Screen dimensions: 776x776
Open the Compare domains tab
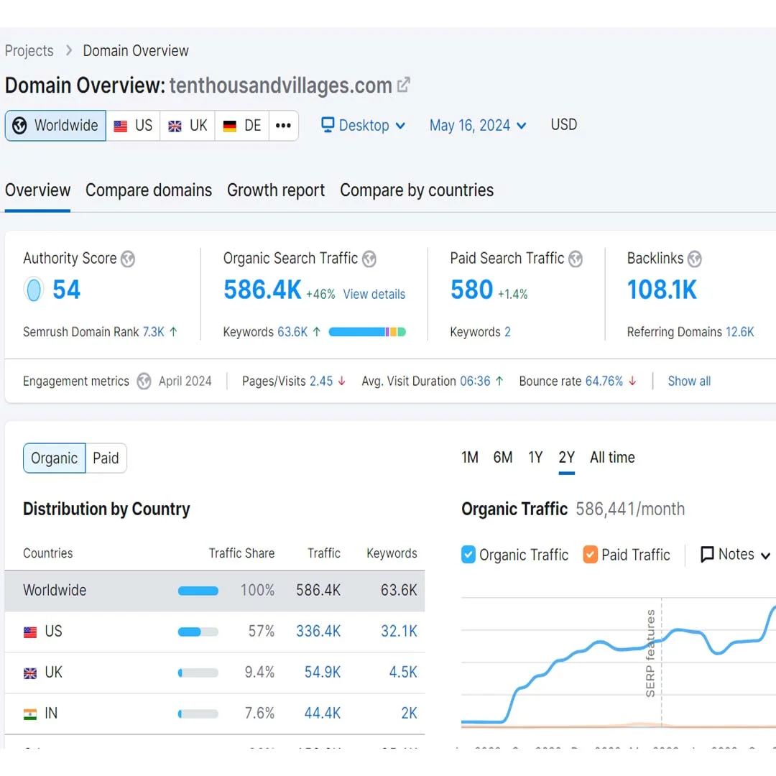(149, 190)
